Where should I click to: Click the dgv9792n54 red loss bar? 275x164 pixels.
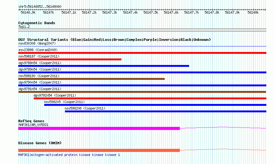click(x=150, y=98)
